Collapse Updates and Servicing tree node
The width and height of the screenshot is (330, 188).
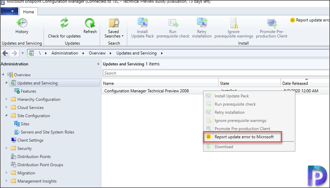click(6, 83)
